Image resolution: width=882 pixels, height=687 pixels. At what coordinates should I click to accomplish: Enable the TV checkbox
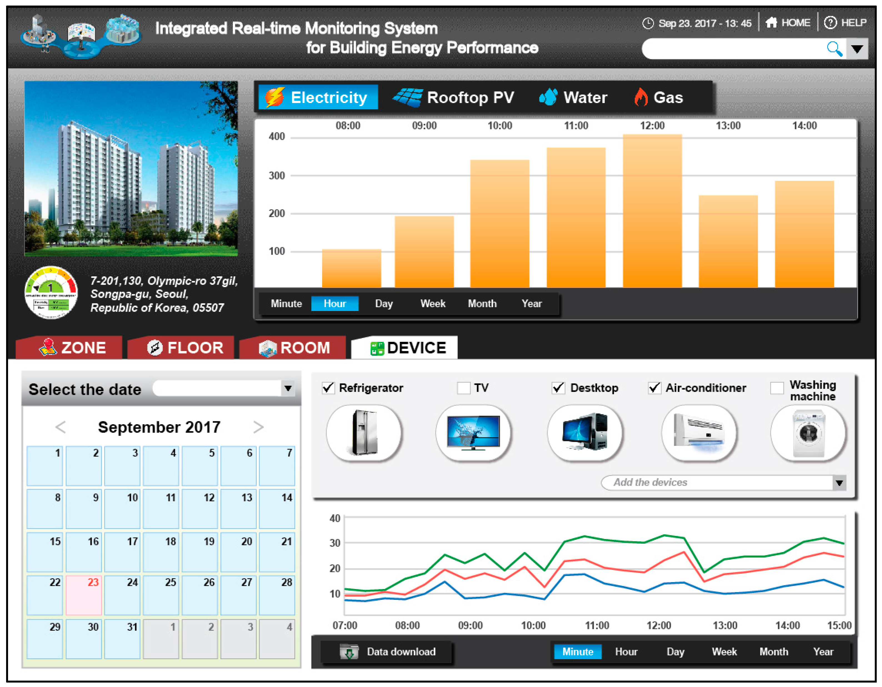pyautogui.click(x=464, y=388)
